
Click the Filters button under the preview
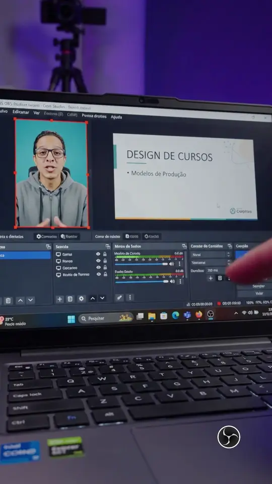[70, 236]
